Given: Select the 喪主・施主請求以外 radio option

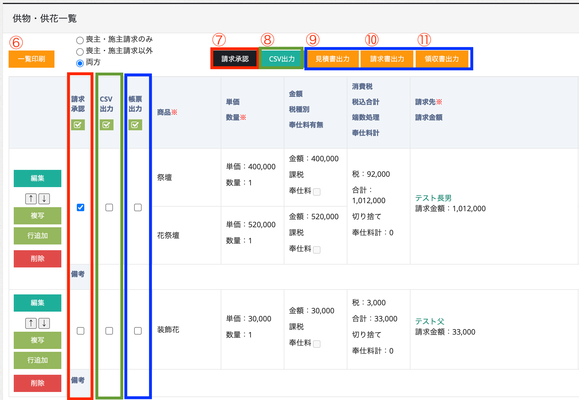Looking at the screenshot, I should (80, 52).
